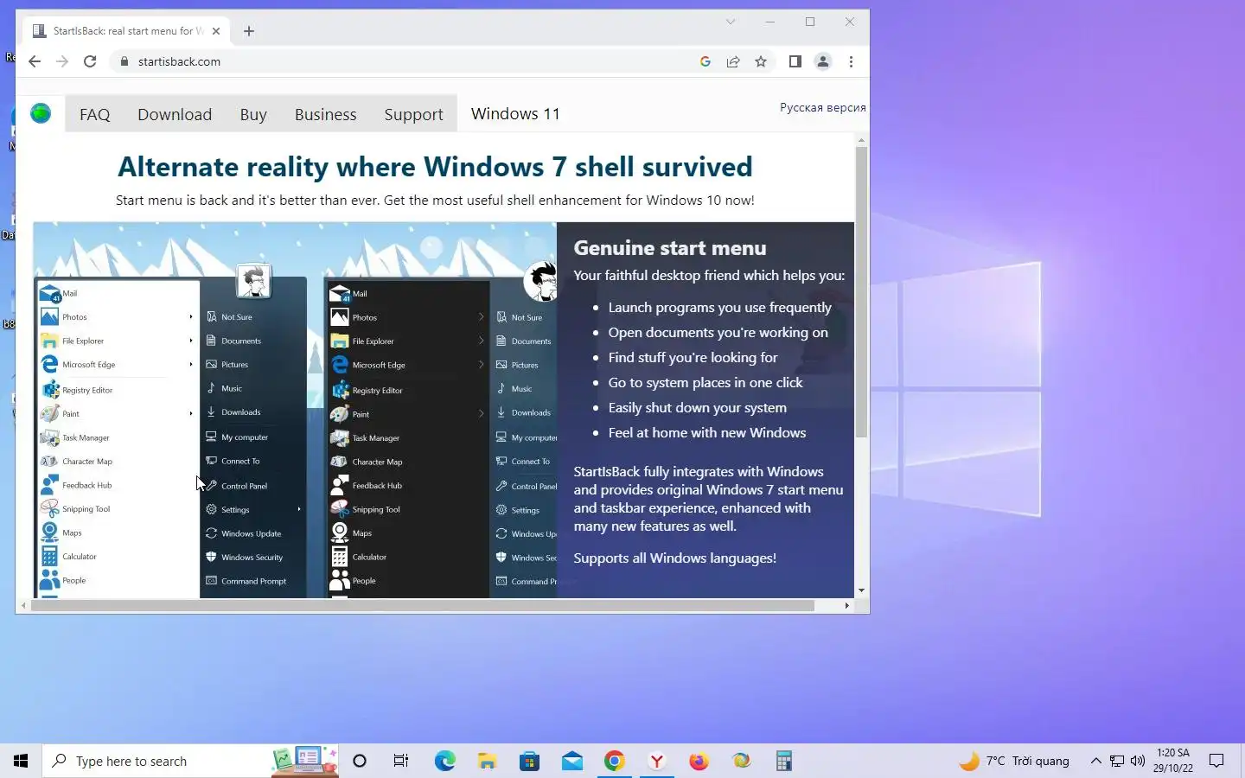Click the dark start menu screenshot
1245x778 pixels.
tap(441, 437)
